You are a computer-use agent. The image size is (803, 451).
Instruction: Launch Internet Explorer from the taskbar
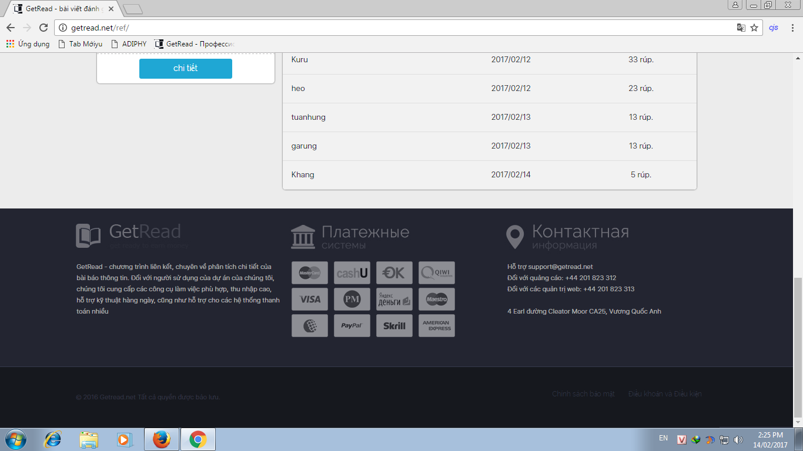coord(53,439)
